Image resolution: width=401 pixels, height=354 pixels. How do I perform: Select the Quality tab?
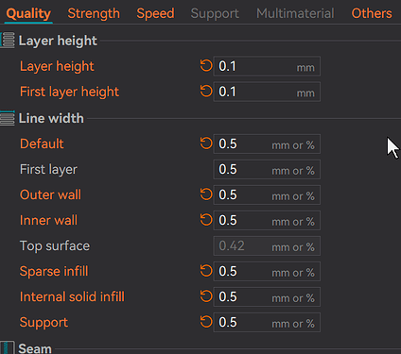click(x=28, y=13)
